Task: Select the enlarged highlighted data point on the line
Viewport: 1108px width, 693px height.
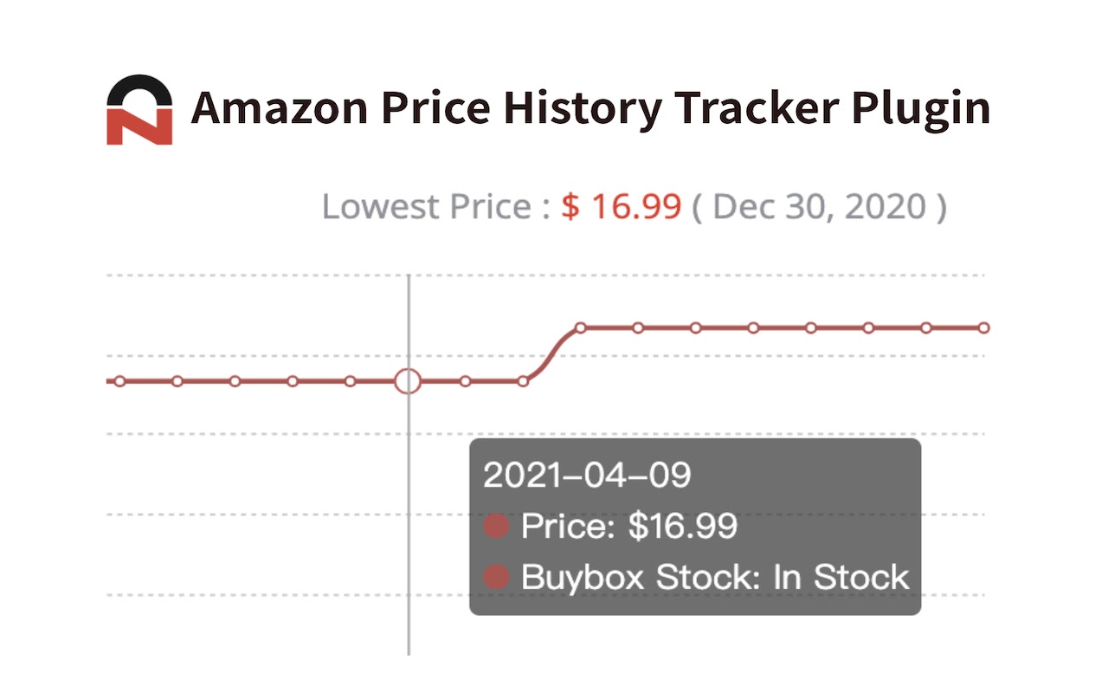Action: tap(408, 381)
